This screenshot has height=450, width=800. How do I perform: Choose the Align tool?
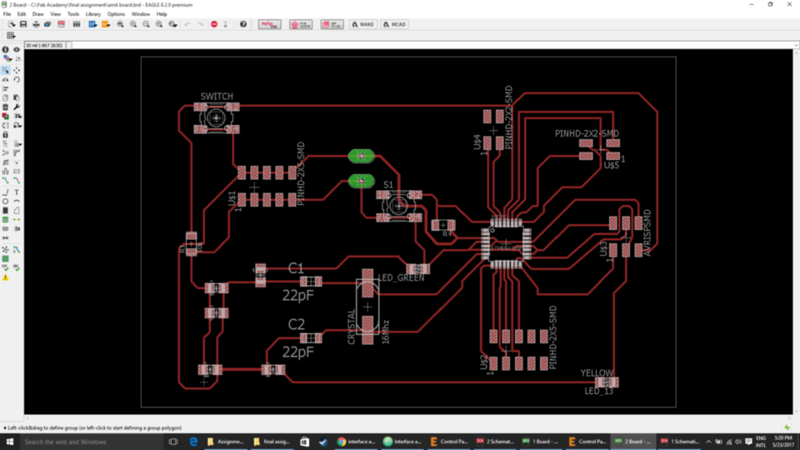point(6,89)
